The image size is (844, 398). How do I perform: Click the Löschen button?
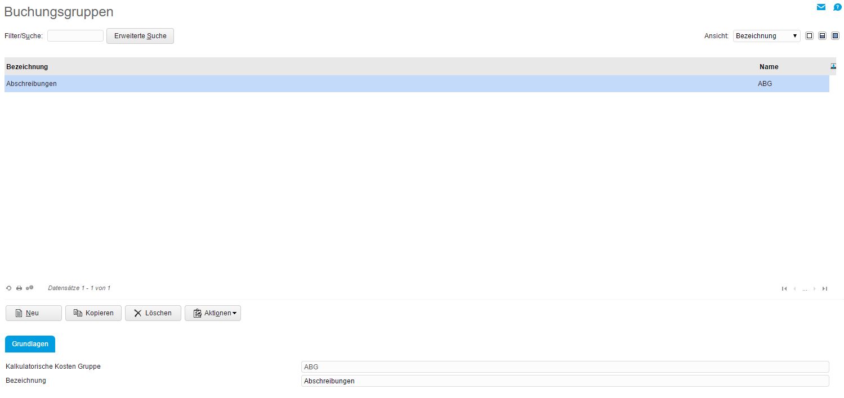coord(153,313)
